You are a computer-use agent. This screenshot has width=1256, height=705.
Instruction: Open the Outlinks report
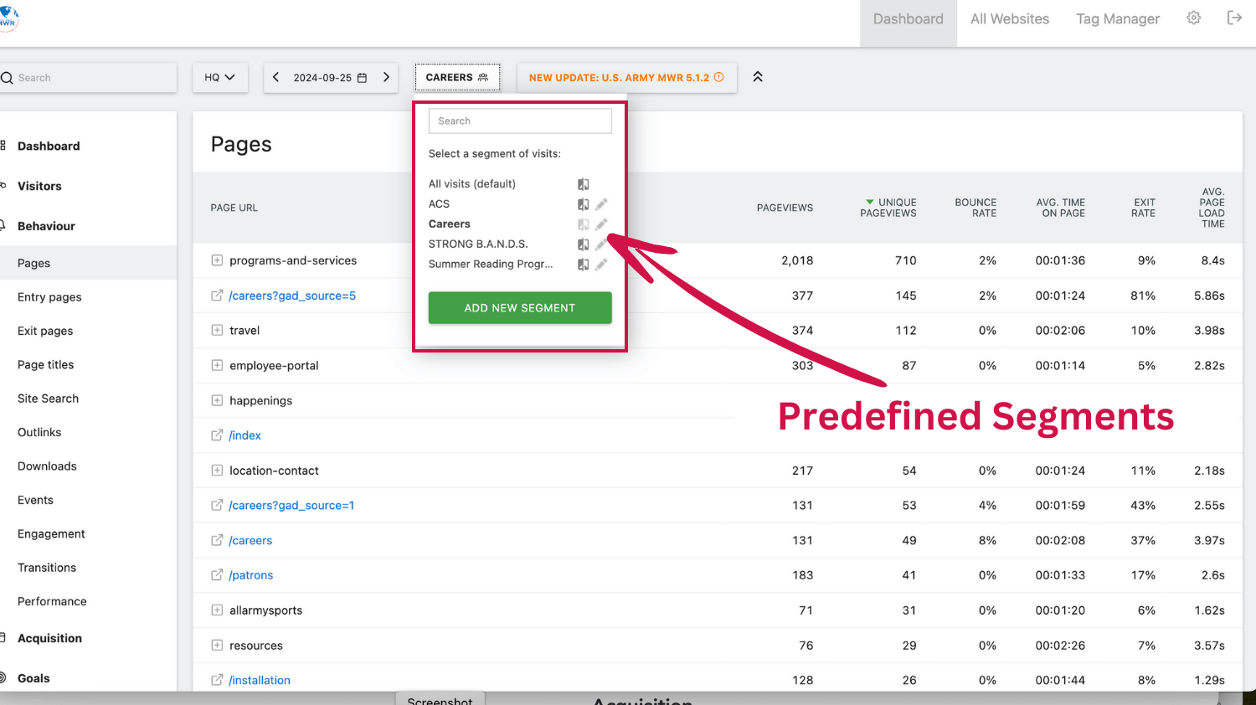[x=39, y=432]
